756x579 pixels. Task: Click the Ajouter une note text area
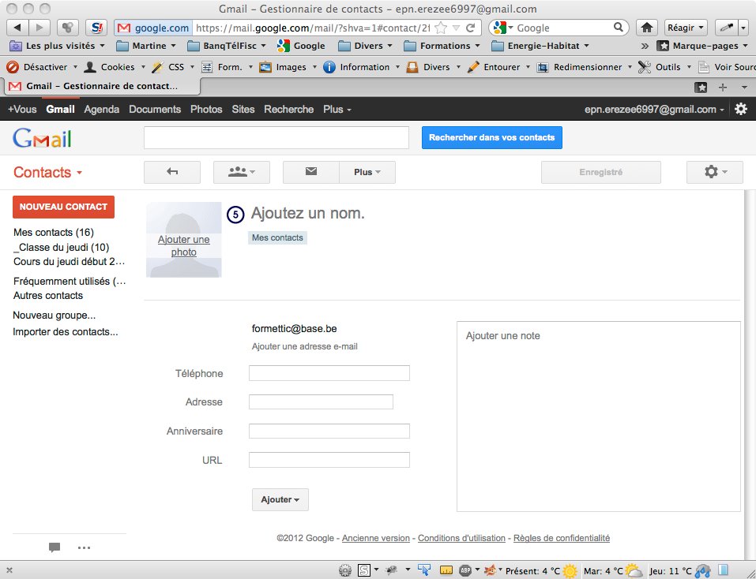(x=598, y=417)
